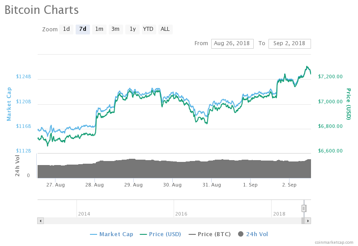Screen dimensions: 358x246
Task: Click the coinmarketcap.com credit link
Action: click(334, 242)
